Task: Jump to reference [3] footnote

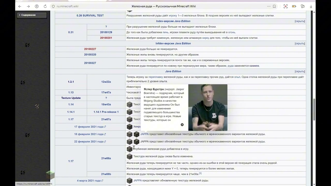Action: (x=200, y=173)
